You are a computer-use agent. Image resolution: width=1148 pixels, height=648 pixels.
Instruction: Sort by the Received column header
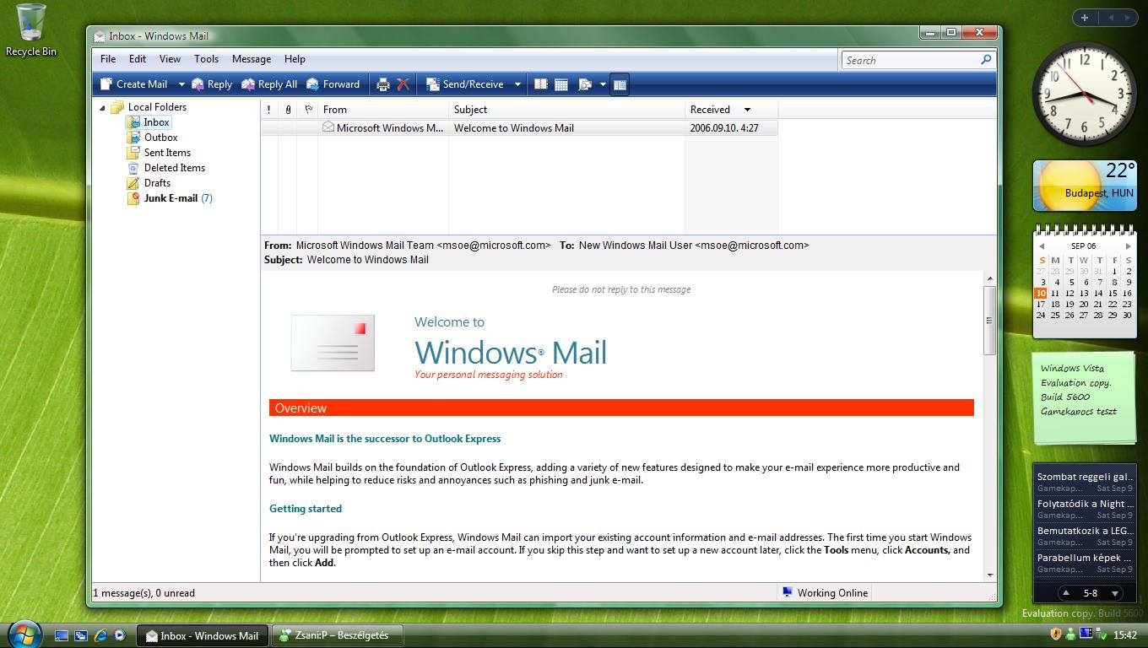731,110
